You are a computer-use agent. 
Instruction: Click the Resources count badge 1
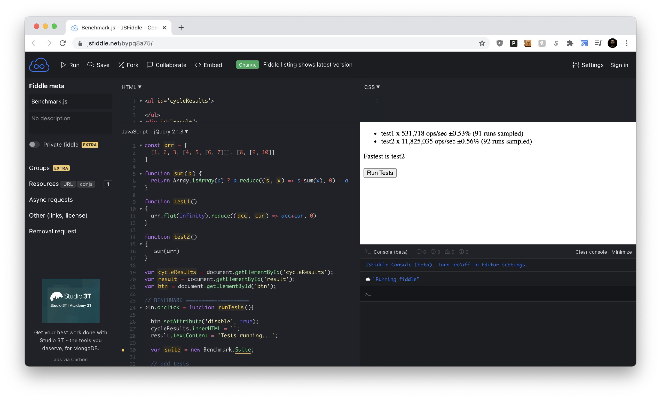pos(108,184)
